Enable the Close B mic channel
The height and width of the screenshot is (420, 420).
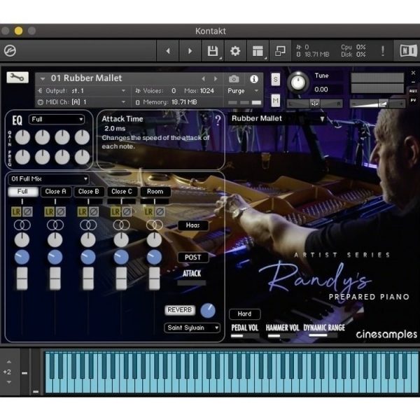tap(89, 192)
